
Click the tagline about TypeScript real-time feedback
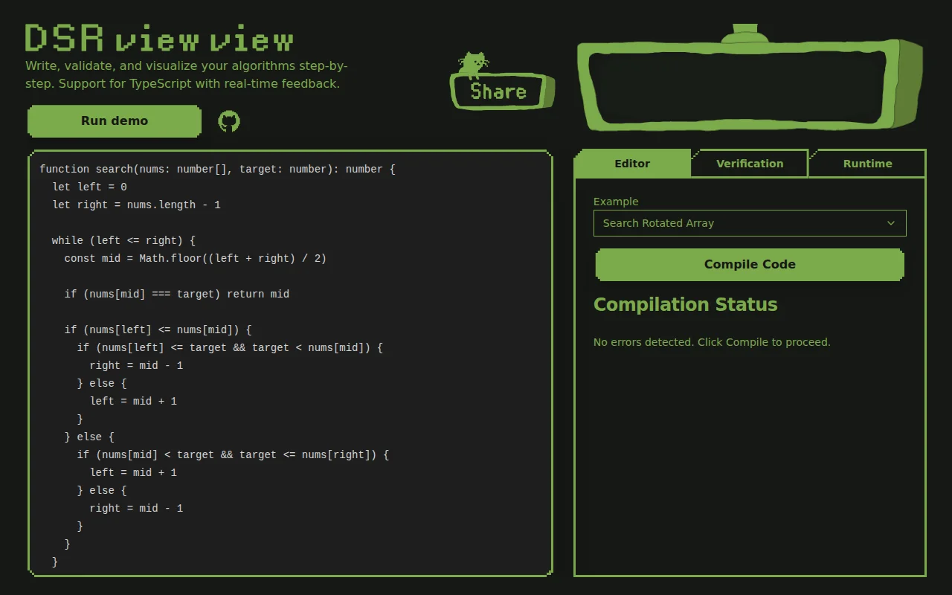[187, 74]
